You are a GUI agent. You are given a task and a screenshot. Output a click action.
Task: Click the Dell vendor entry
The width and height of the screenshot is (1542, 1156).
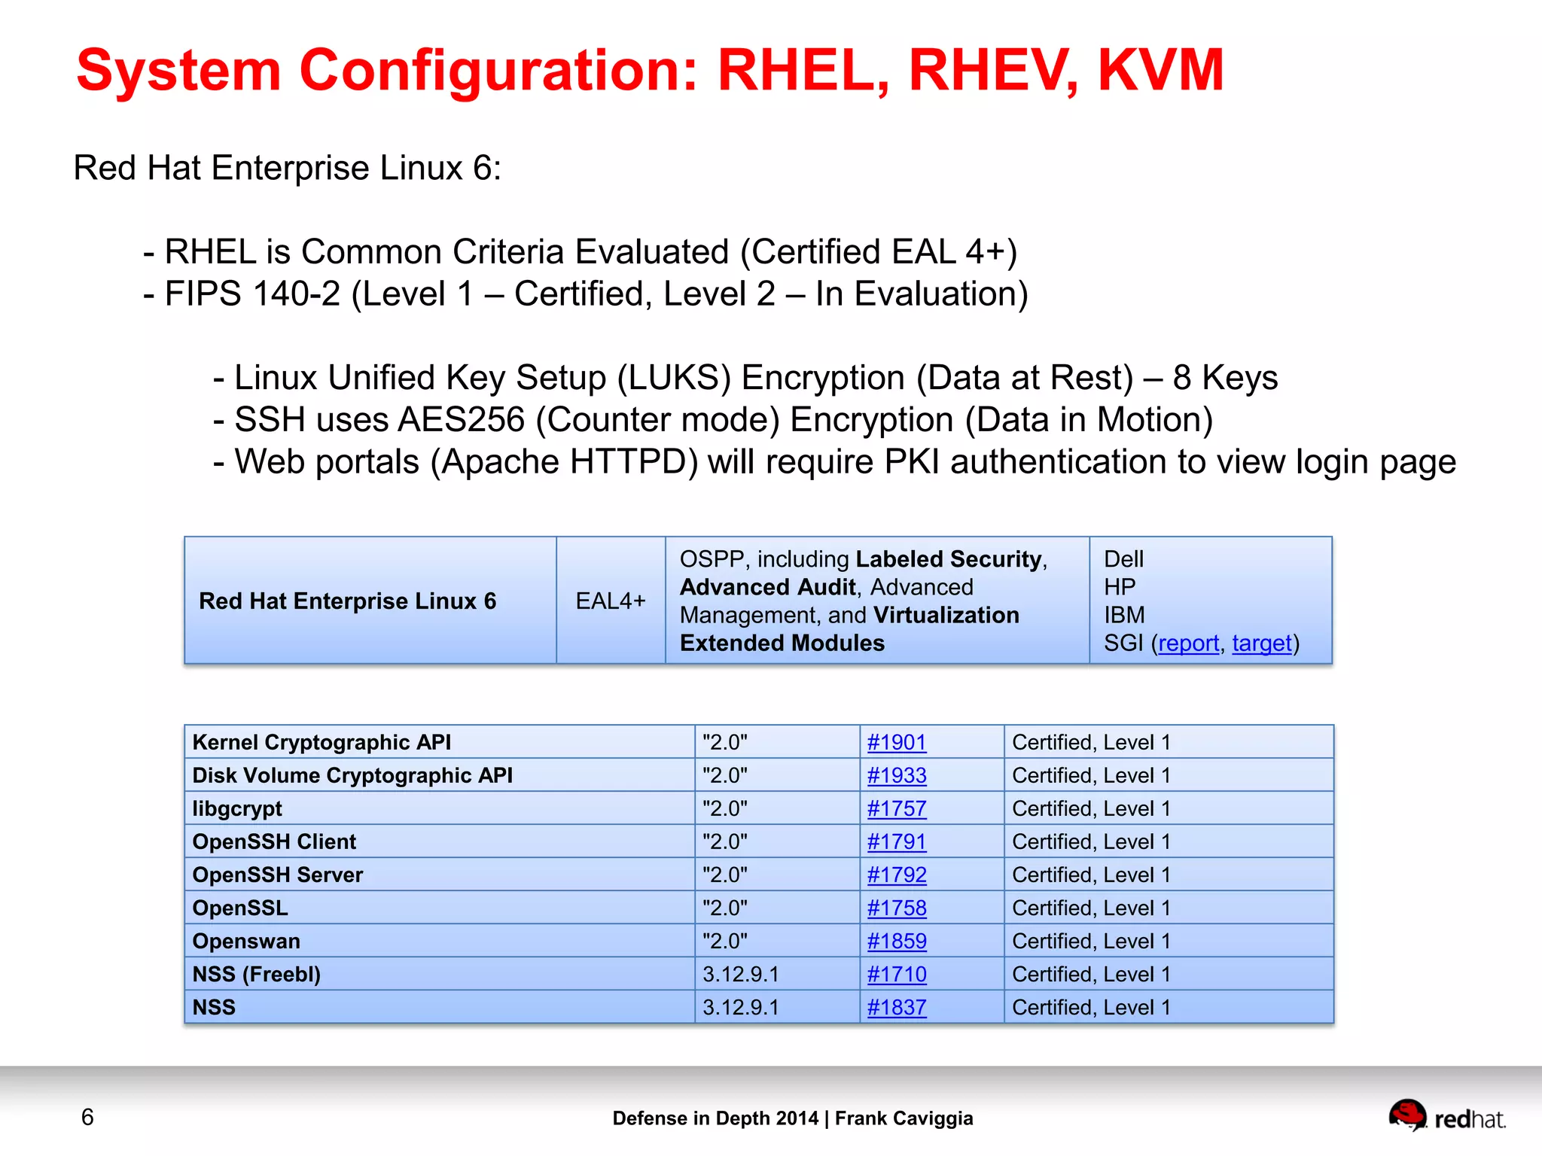1123,559
